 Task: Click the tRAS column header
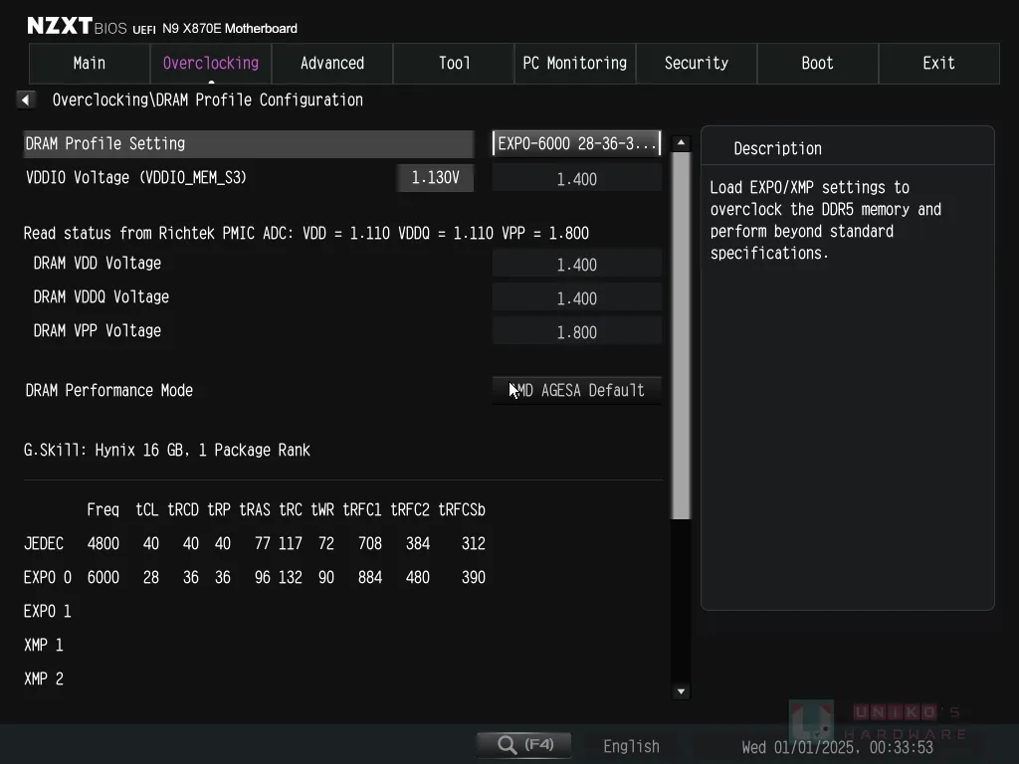pos(255,510)
